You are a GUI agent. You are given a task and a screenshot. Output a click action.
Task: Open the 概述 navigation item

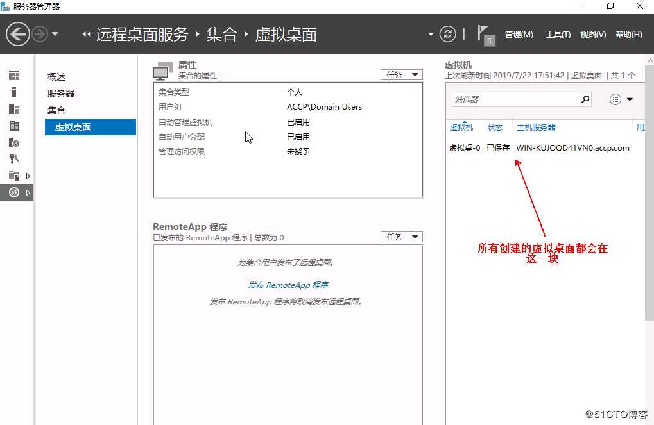pyautogui.click(x=56, y=77)
